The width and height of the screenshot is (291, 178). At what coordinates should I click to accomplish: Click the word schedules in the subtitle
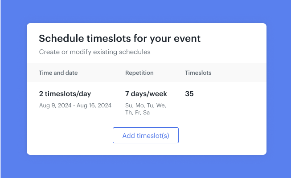pyautogui.click(x=135, y=52)
